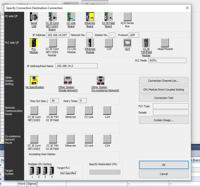Click the PC side IP Address field

coord(58,35)
